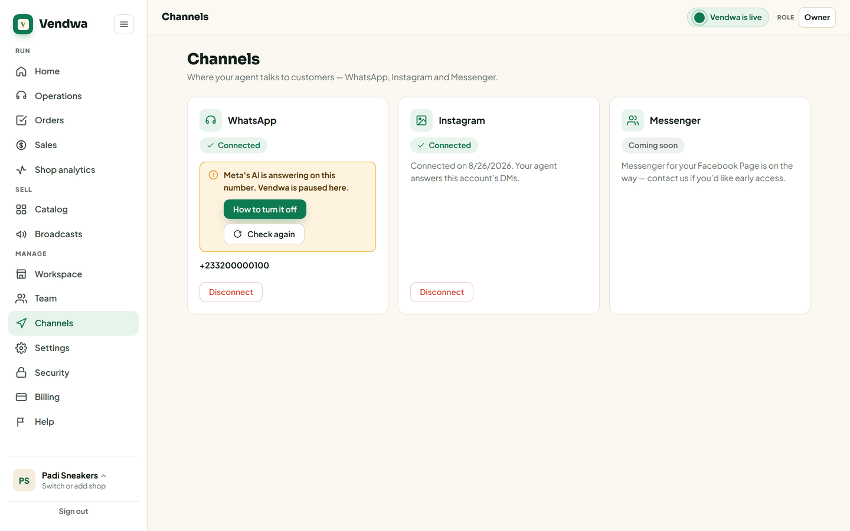This screenshot has width=850, height=531.
Task: Click the Security lock icon
Action: (21, 373)
